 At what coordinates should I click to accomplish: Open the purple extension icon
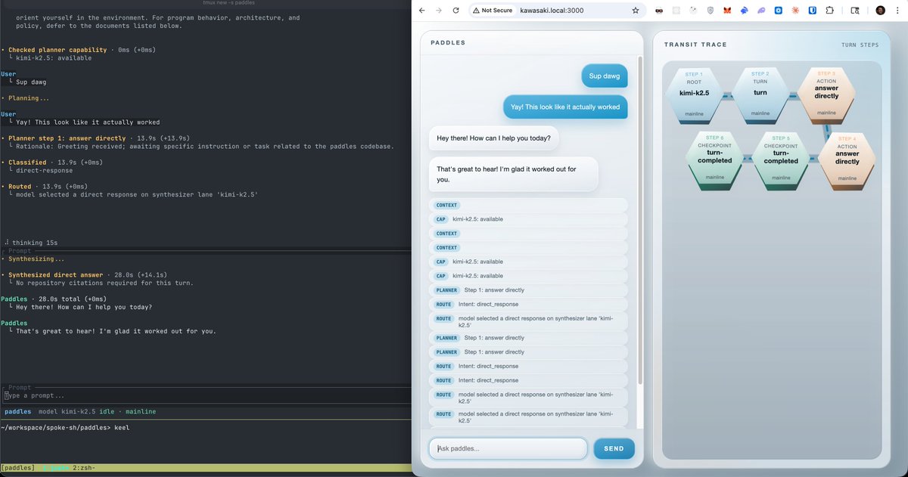pos(761,11)
